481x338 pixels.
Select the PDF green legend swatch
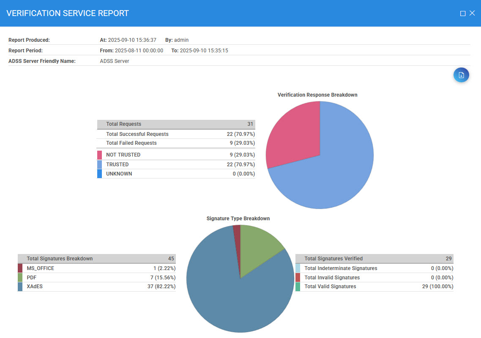click(x=20, y=278)
